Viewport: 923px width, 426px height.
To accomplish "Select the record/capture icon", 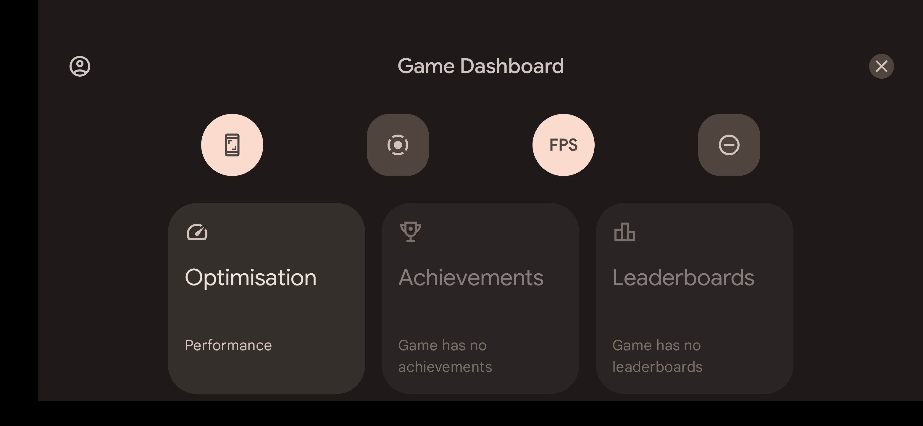I will pos(398,145).
